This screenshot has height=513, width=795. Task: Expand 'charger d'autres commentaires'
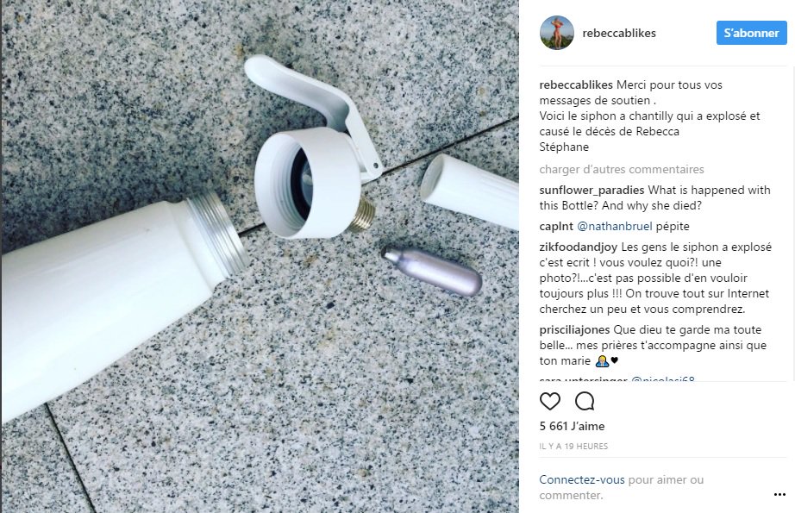point(622,169)
